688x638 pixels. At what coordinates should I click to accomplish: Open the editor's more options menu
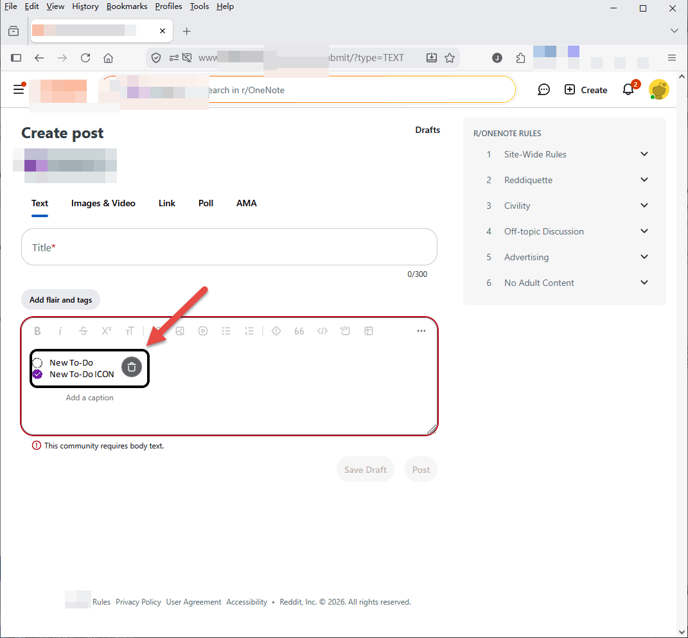tap(421, 331)
